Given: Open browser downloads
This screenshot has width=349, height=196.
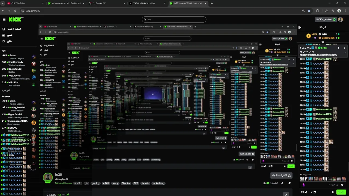Looking at the screenshot, I should pos(327,11).
